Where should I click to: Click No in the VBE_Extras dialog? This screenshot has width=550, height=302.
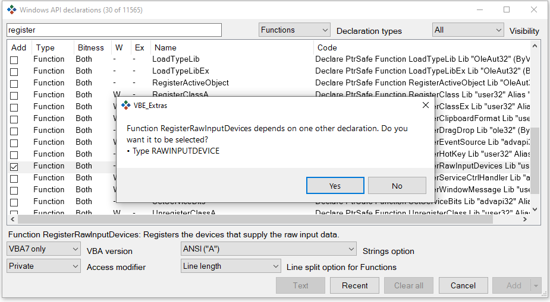[397, 186]
